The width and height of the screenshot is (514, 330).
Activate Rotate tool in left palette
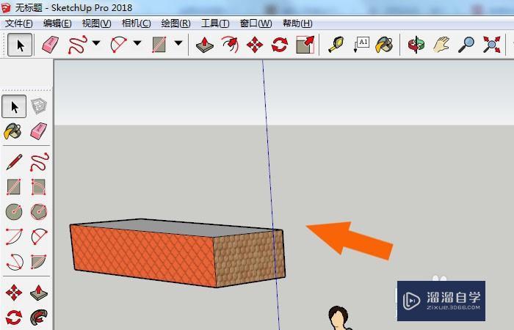14,318
